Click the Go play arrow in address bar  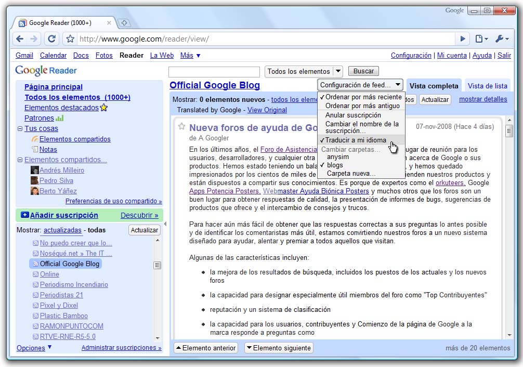463,38
